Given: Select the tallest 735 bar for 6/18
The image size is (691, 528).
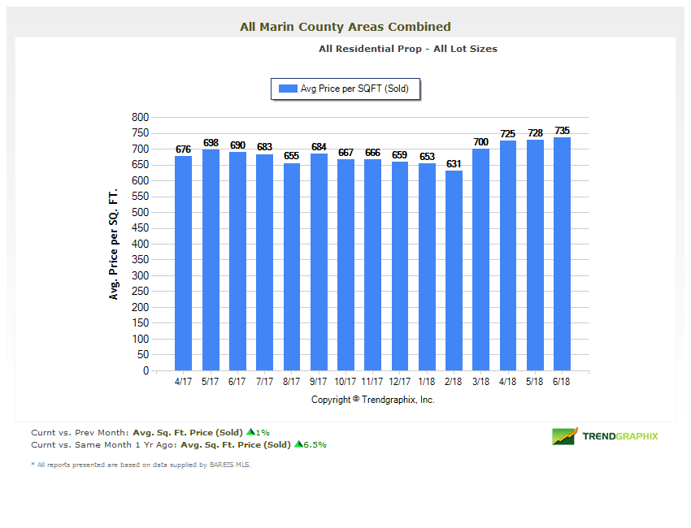Looking at the screenshot, I should pyautogui.click(x=561, y=252).
